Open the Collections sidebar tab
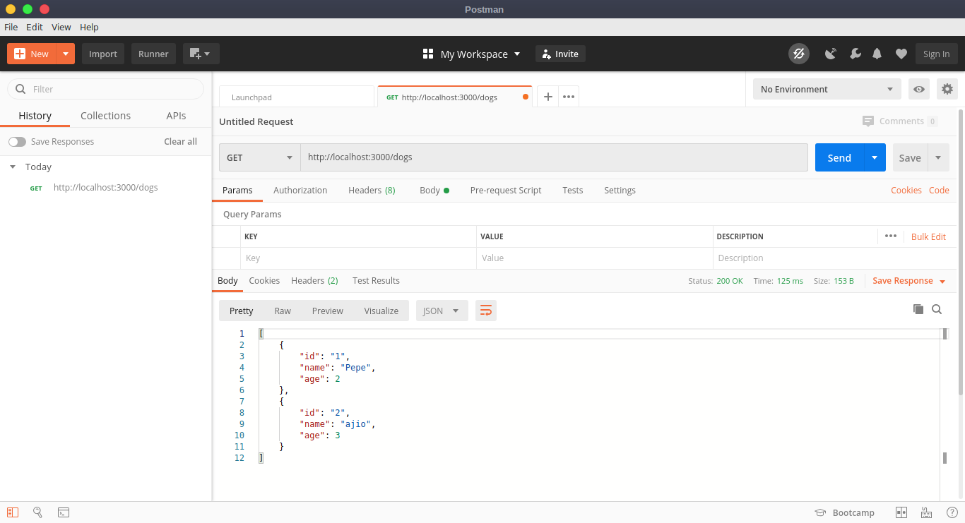The width and height of the screenshot is (965, 523). [x=105, y=116]
